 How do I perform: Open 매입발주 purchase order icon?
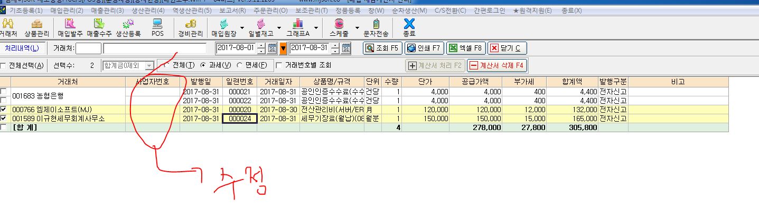point(70,27)
